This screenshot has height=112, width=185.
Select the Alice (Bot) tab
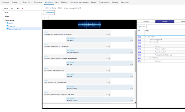[49, 2]
